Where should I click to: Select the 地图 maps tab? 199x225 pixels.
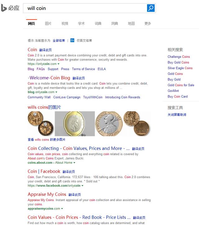131,23
